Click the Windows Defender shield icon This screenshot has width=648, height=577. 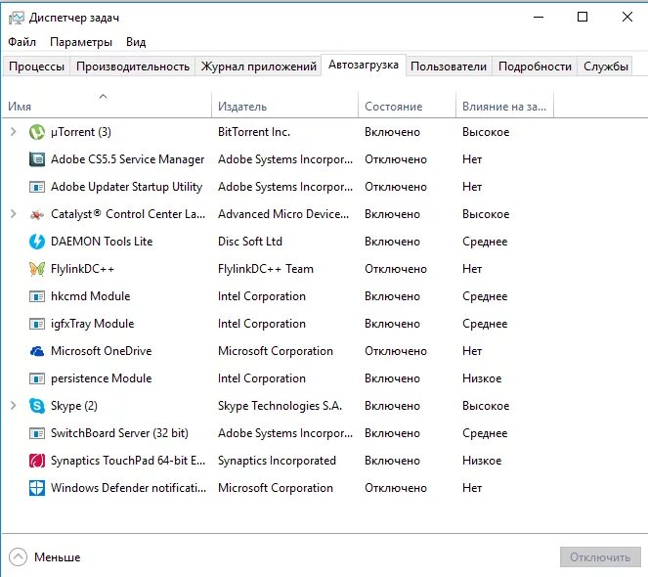coord(37,488)
